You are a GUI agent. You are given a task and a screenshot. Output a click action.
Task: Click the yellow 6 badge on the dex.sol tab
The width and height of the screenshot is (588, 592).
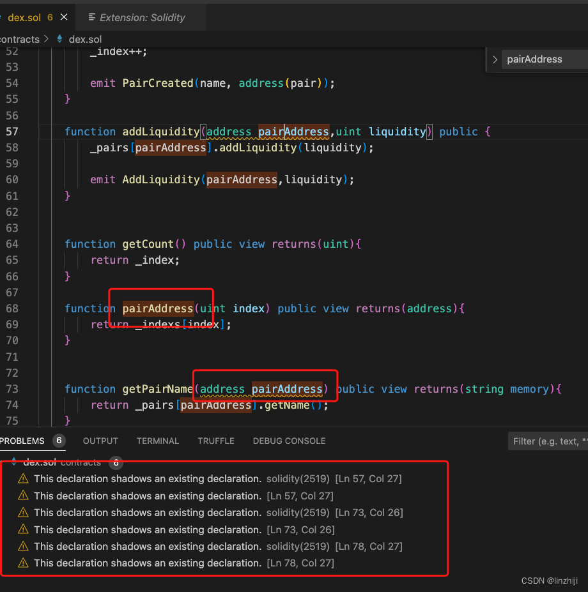[49, 18]
